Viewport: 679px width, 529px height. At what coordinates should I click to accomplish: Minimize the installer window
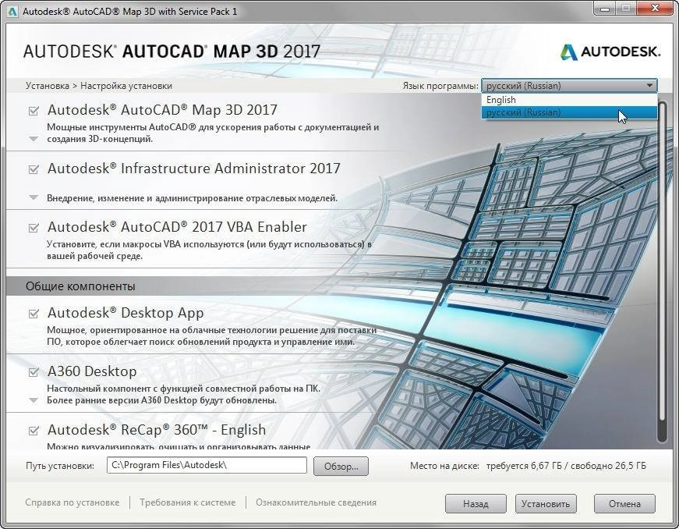[604, 9]
